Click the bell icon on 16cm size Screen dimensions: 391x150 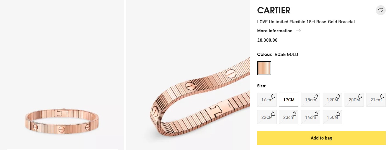pyautogui.click(x=273, y=96)
